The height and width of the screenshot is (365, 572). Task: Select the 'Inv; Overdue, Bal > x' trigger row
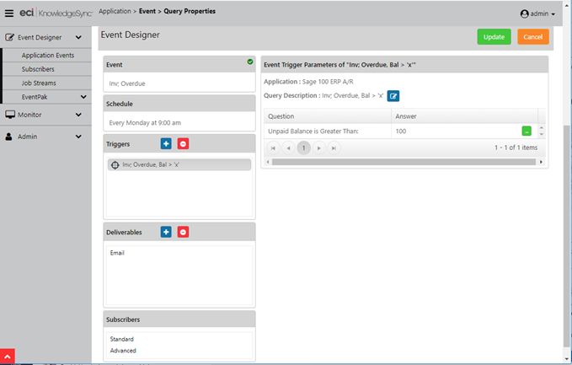point(179,164)
